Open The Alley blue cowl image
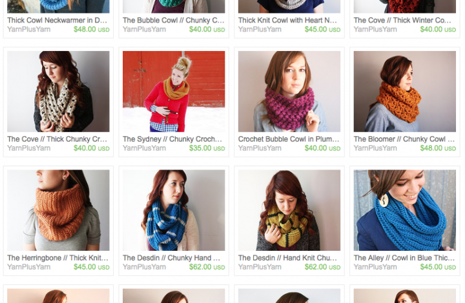 pyautogui.click(x=405, y=210)
